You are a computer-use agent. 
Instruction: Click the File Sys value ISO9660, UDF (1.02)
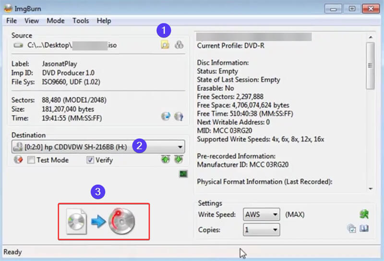(71, 82)
